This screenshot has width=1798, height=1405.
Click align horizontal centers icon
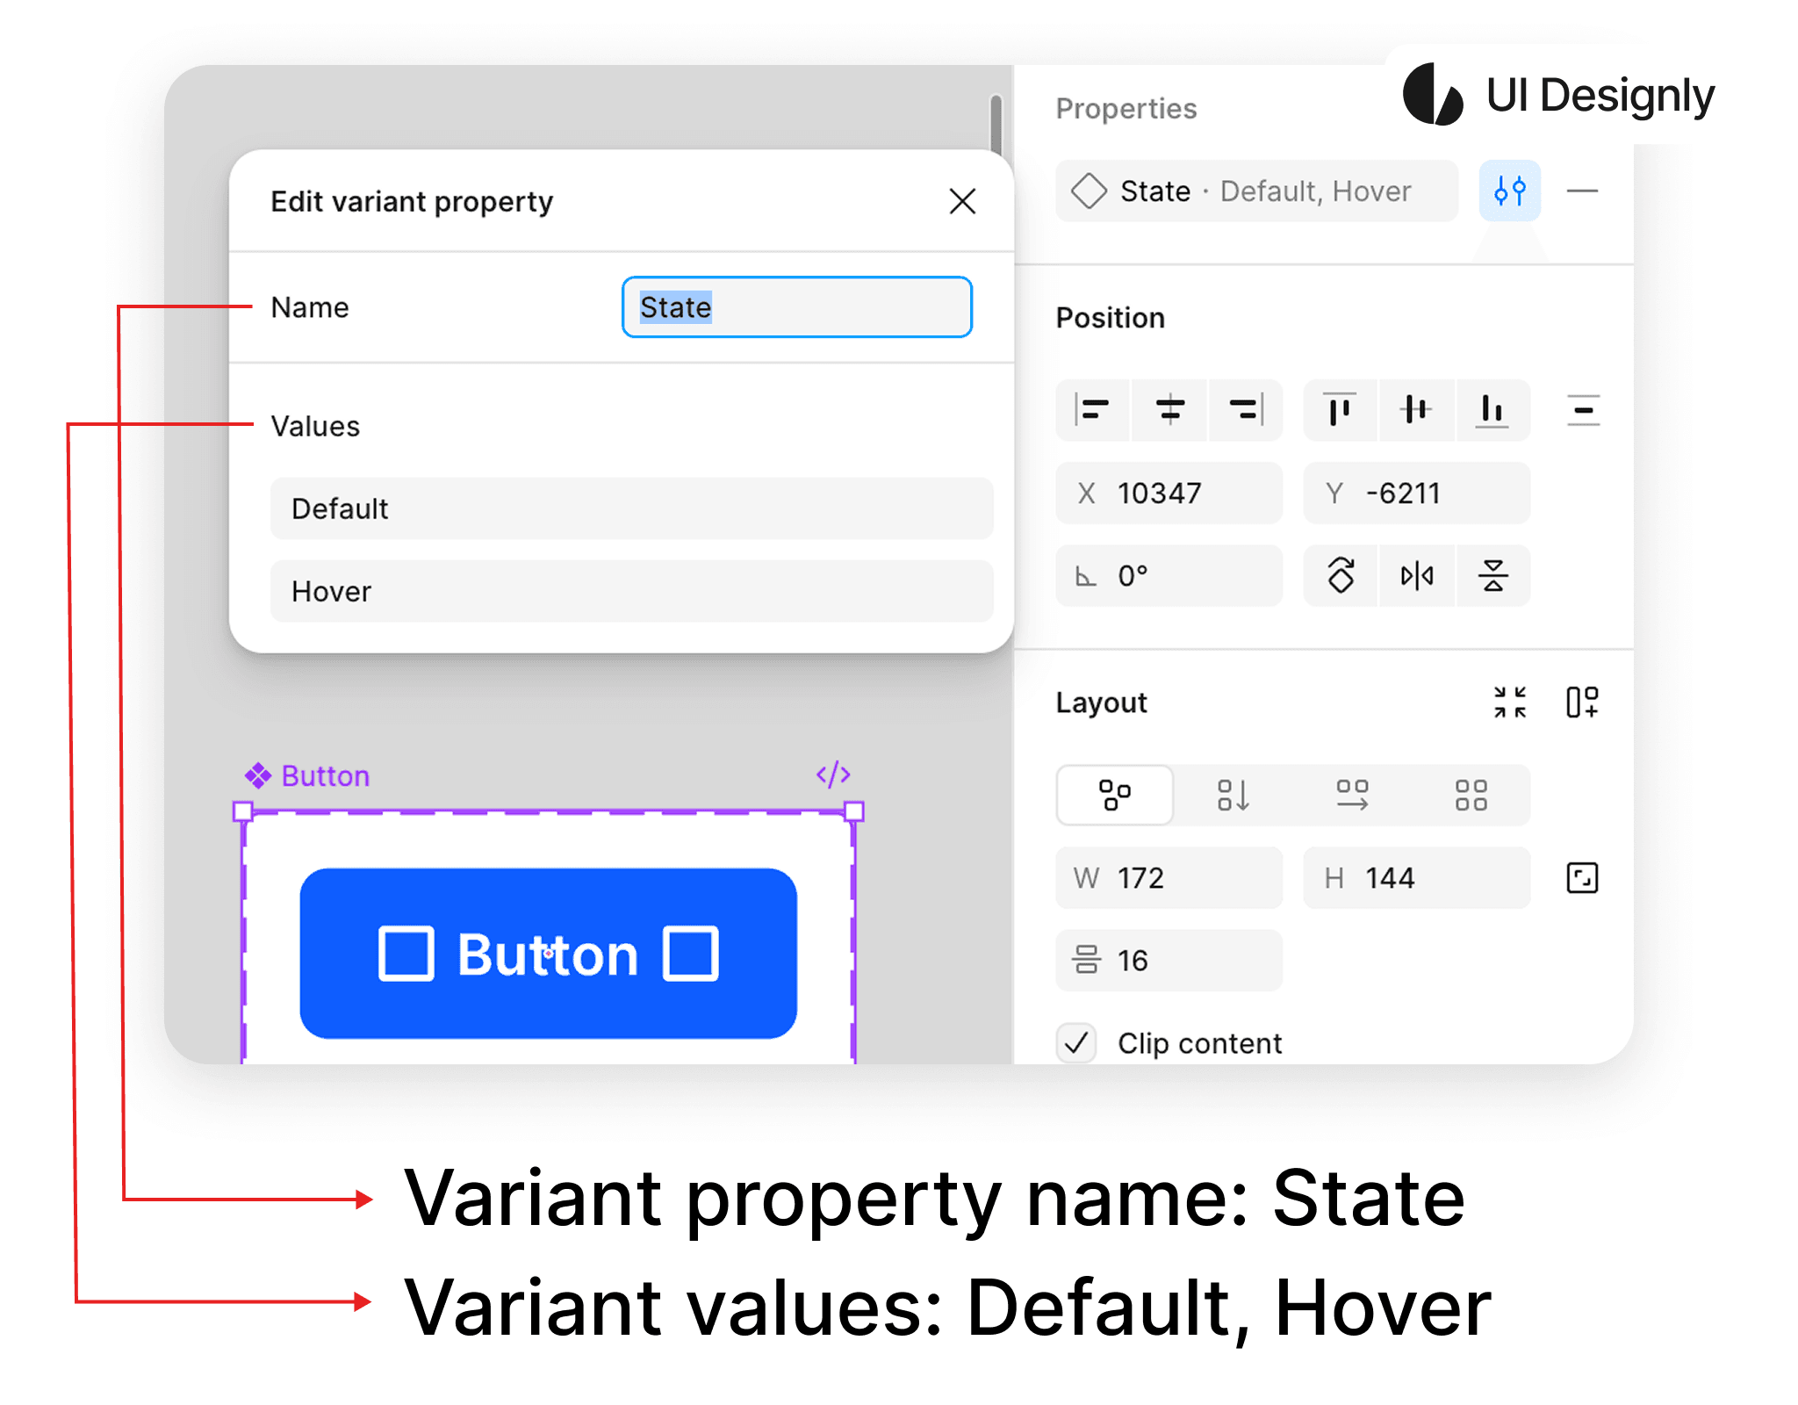1169,410
